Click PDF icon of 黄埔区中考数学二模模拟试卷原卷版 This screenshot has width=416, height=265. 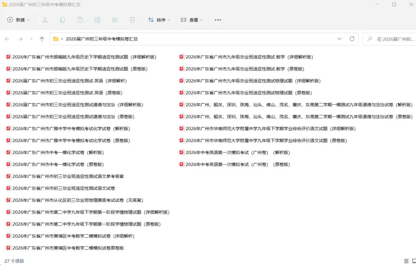[x=9, y=248]
